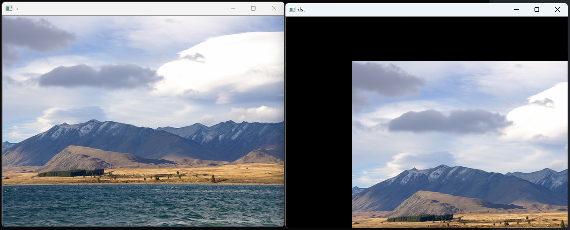The width and height of the screenshot is (570, 230).
Task: Maximize the src window
Action: click(253, 8)
